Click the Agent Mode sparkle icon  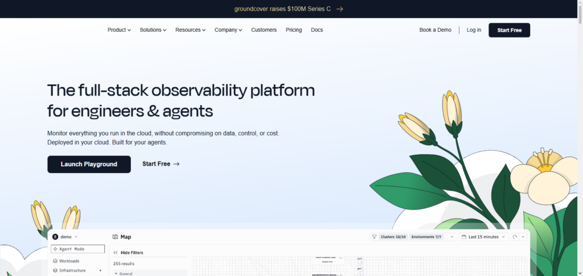click(x=55, y=249)
